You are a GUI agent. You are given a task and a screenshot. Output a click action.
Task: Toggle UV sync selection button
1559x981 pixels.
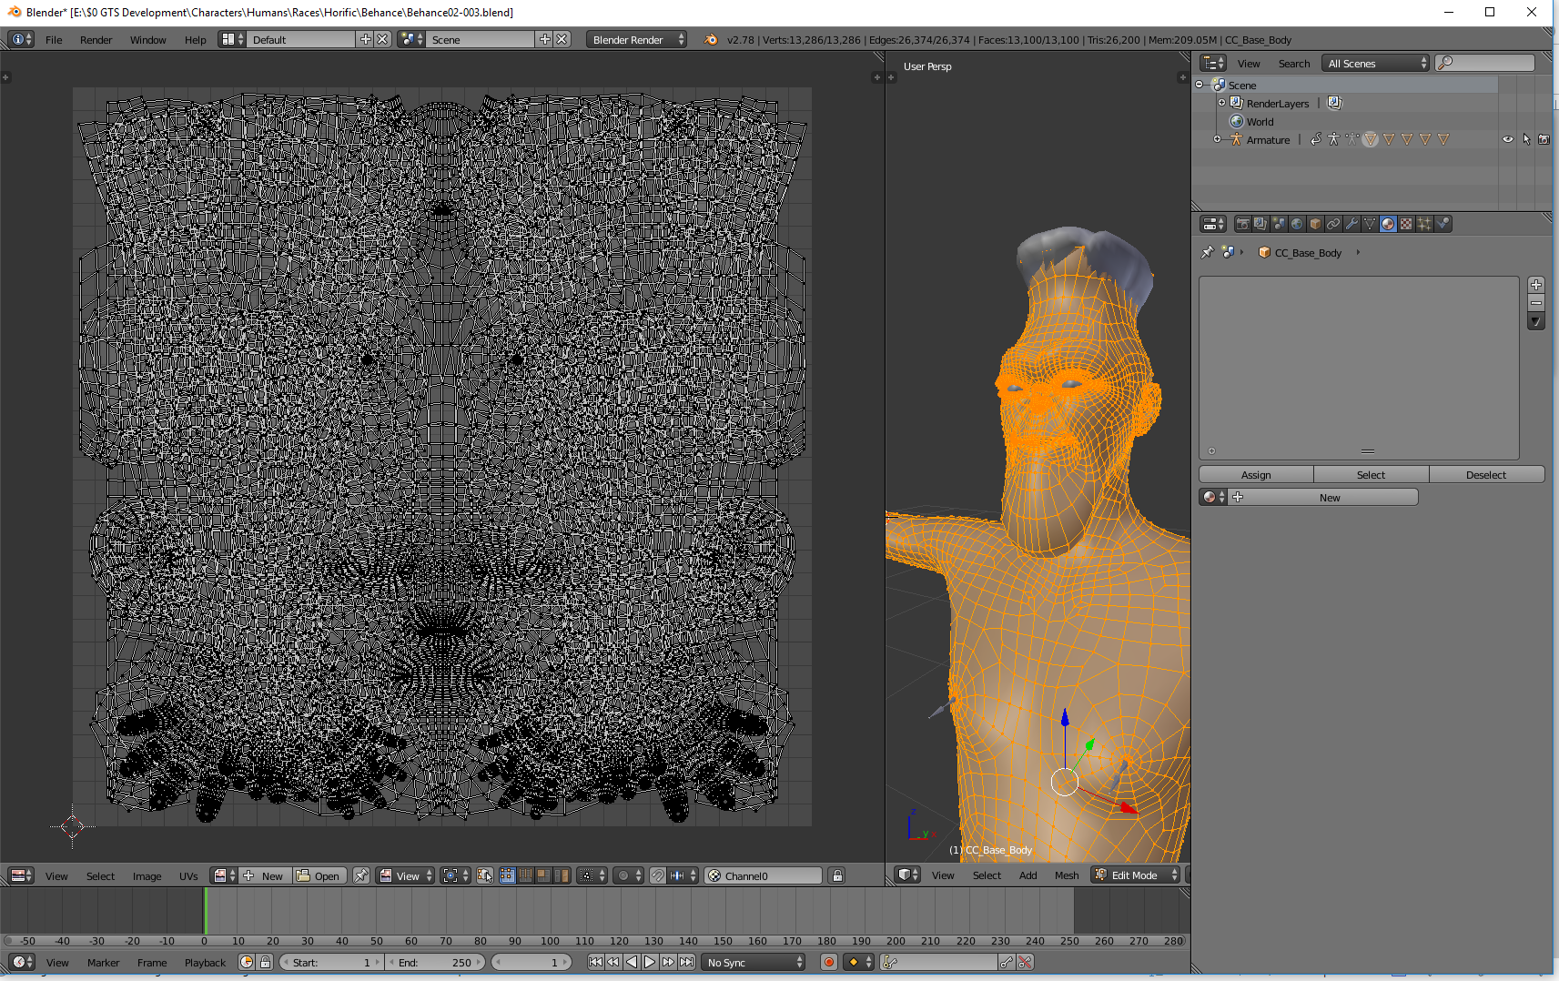pos(485,875)
